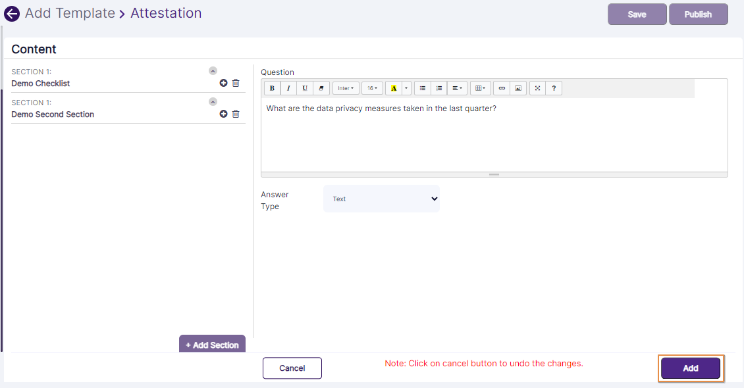
Task: Insert an unordered list into the question
Action: [422, 87]
